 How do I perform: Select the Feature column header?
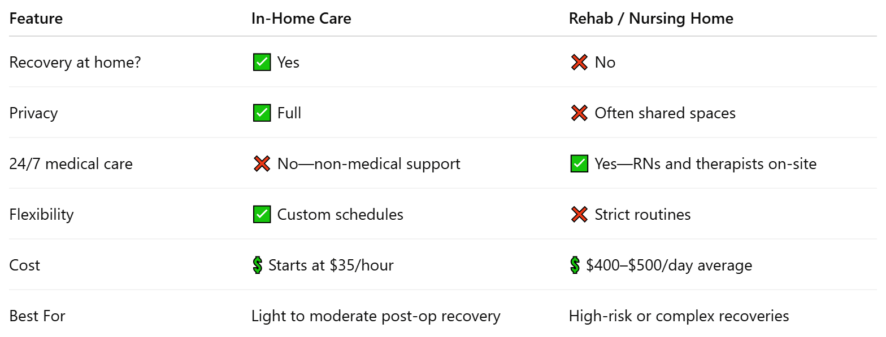pyautogui.click(x=36, y=19)
